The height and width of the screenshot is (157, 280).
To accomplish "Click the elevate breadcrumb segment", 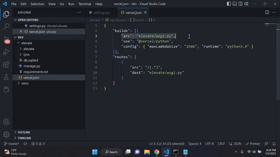I will pyautogui.click(x=94, y=20).
